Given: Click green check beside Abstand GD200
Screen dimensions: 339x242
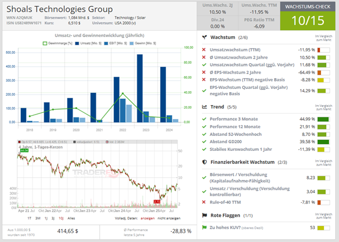Looking at the screenshot, I should click(204, 142).
